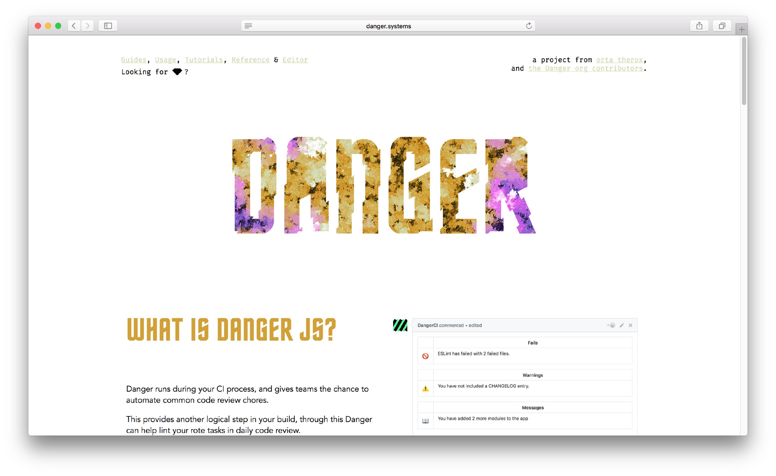The height and width of the screenshot is (476, 776).
Task: Add reaction emoji on DangerCI comment
Action: 611,326
